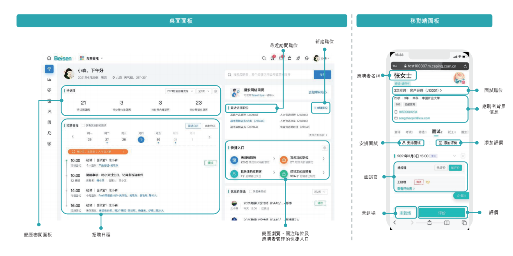Open settings gear in the 待处理 panel

(215, 91)
